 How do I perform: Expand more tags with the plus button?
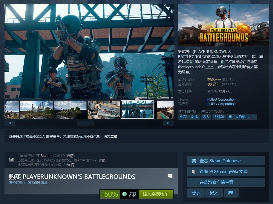coord(254,117)
